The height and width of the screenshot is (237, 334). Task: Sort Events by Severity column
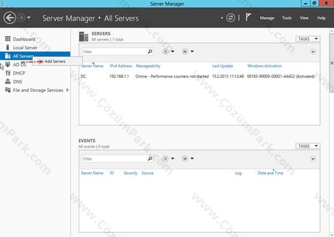tap(131, 173)
